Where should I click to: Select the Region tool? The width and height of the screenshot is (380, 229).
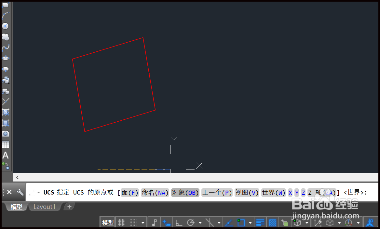[5, 134]
